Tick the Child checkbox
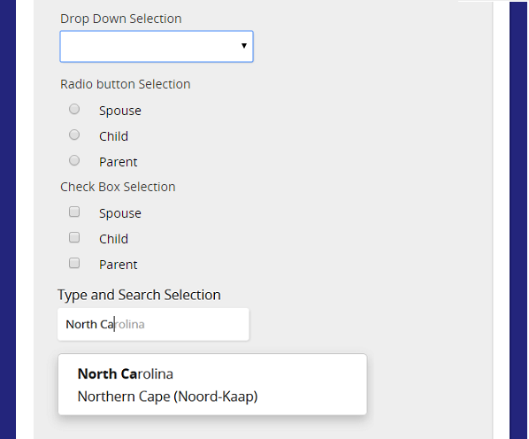Screen dimensions: 529x439 (x=74, y=237)
